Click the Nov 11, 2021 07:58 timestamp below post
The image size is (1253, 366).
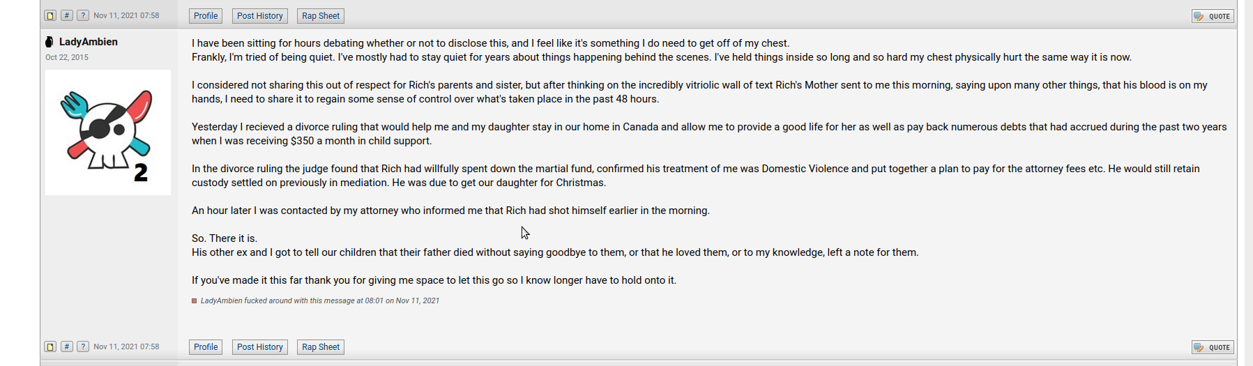(126, 346)
